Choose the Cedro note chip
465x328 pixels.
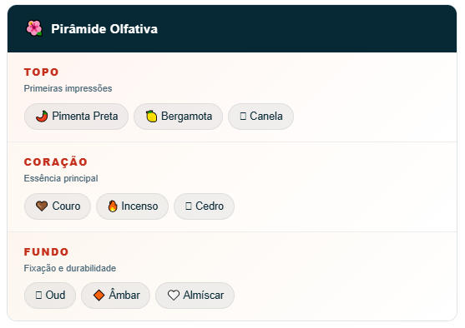[x=204, y=206]
